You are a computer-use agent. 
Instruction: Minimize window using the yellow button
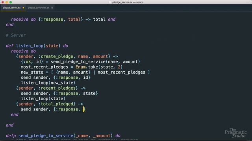pos(7,2)
